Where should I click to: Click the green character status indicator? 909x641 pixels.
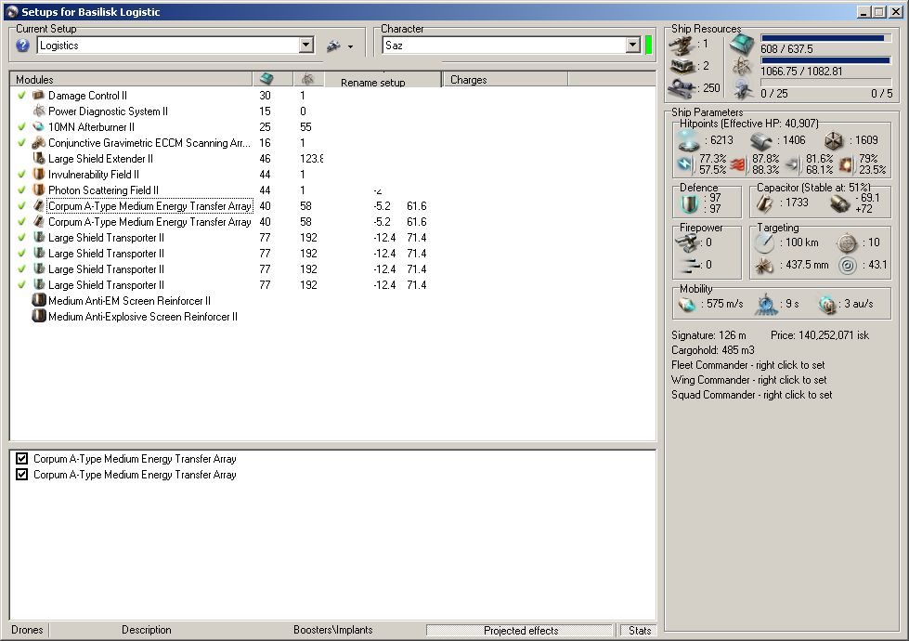[649, 46]
